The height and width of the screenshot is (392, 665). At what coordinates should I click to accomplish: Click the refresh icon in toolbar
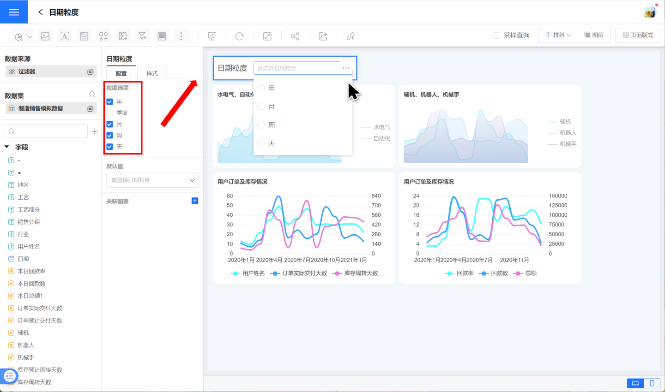coord(239,36)
